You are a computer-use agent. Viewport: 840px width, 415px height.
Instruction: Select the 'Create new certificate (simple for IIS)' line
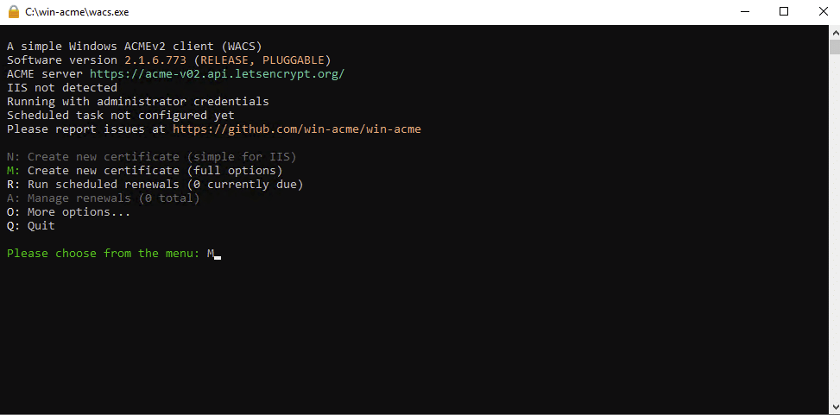pyautogui.click(x=152, y=157)
